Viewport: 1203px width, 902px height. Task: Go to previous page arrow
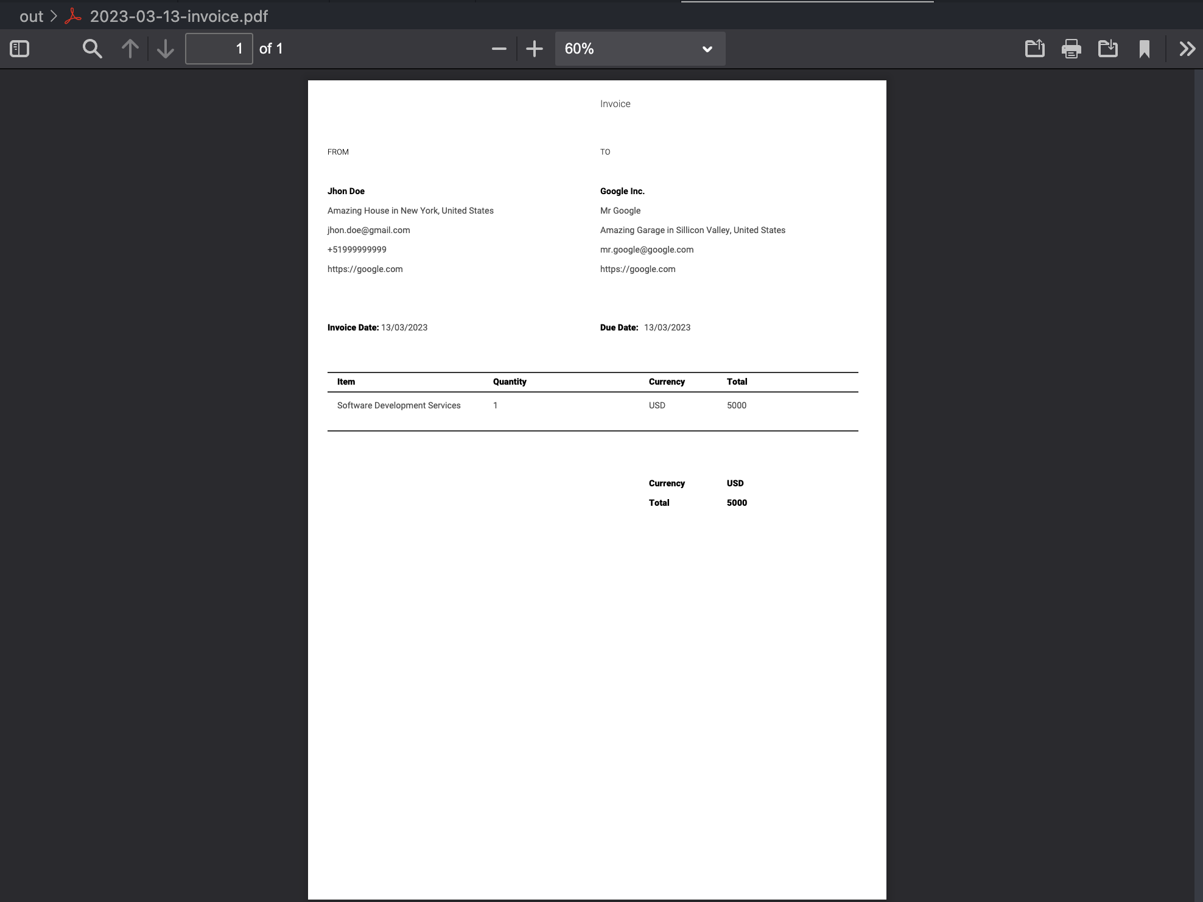[x=130, y=49]
